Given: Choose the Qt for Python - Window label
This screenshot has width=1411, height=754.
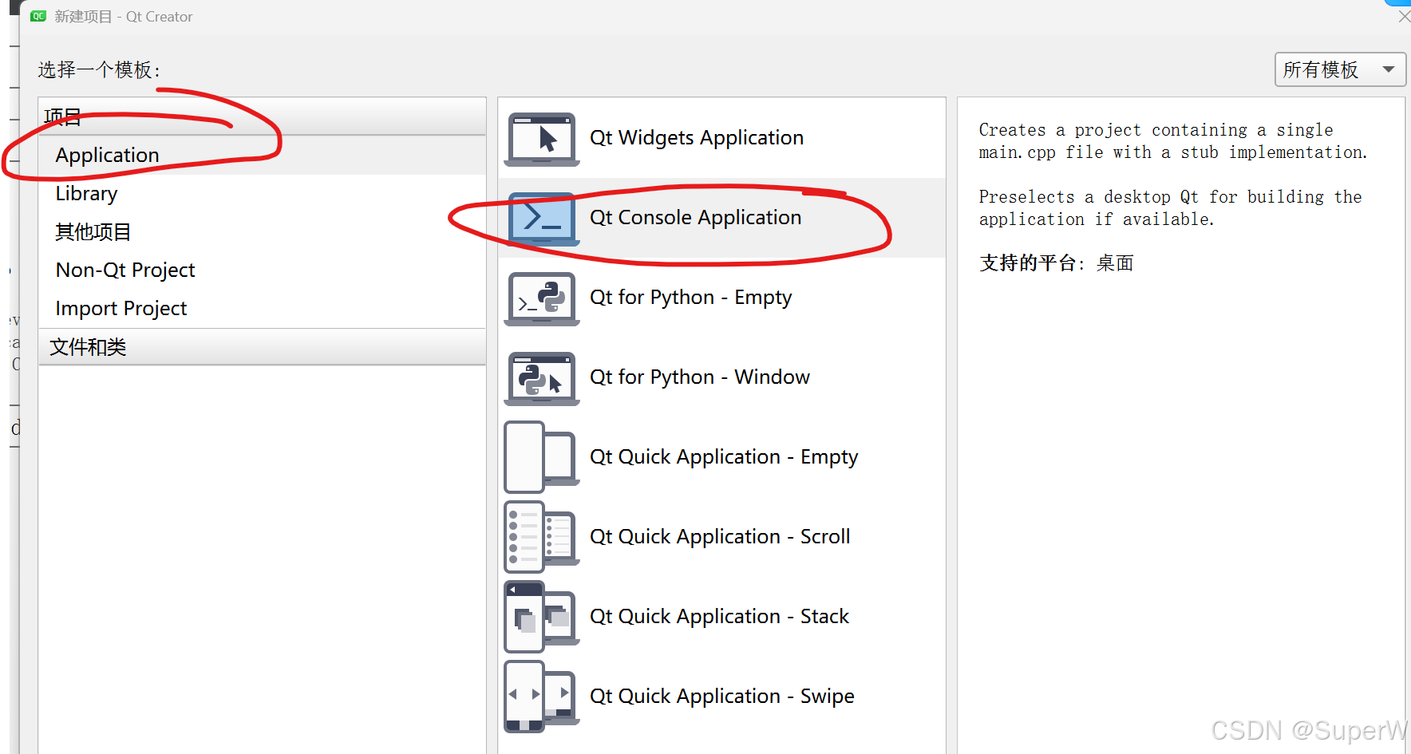Looking at the screenshot, I should coord(700,377).
